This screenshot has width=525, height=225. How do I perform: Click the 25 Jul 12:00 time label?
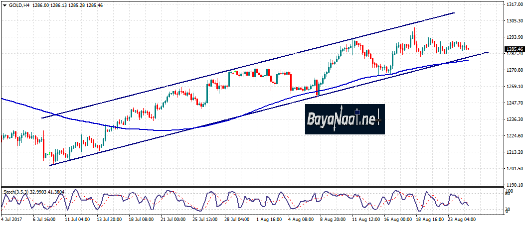pos(205,219)
